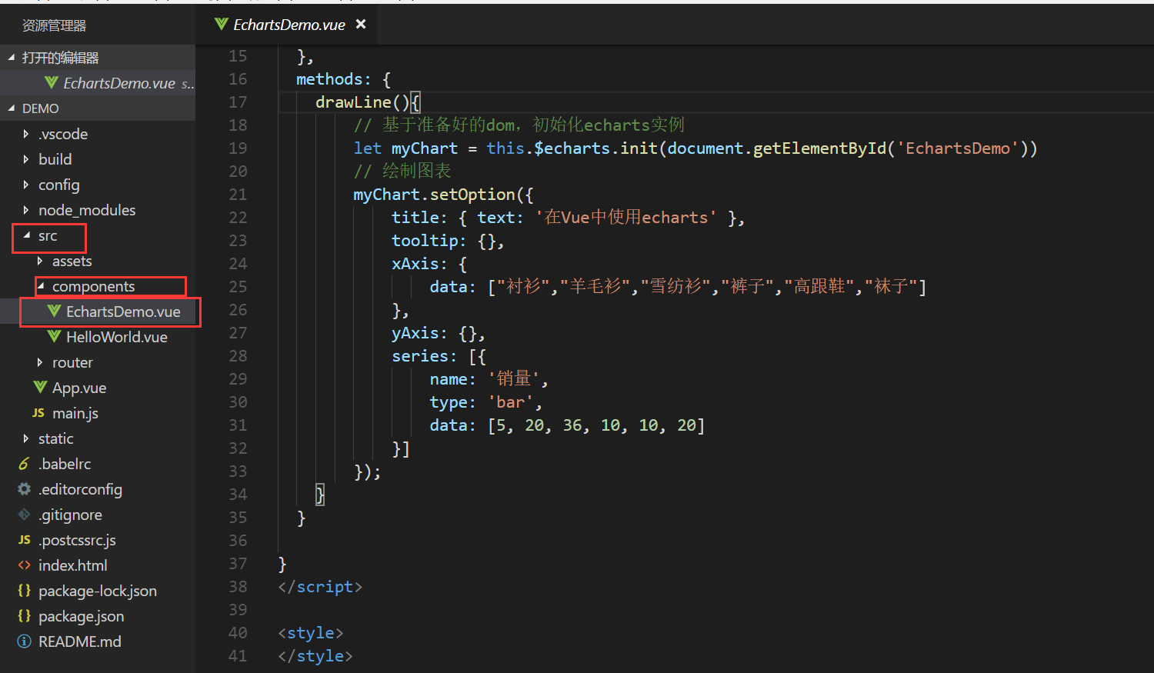This screenshot has width=1154, height=673.
Task: Click Vue icon next to EchartsDemo.vue in components
Action: click(x=54, y=312)
